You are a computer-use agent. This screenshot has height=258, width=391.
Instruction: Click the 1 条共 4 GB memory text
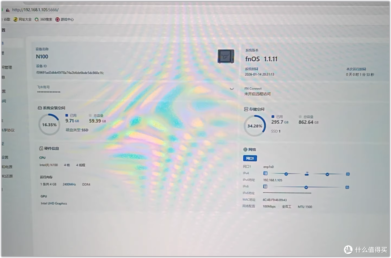49,184
